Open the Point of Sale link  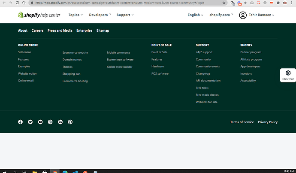159,52
